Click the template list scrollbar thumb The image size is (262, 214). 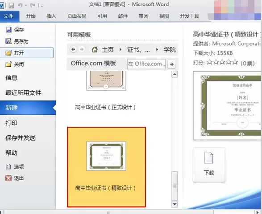click(175, 186)
